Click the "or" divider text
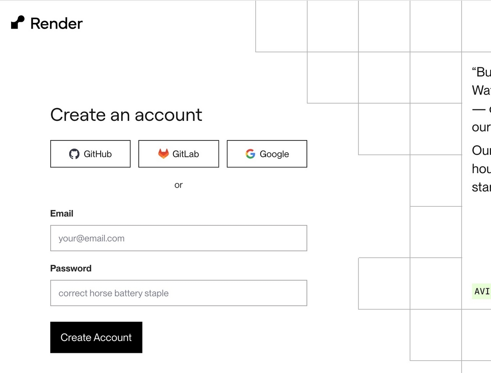Screen dimensions: 491x373 coord(178,185)
